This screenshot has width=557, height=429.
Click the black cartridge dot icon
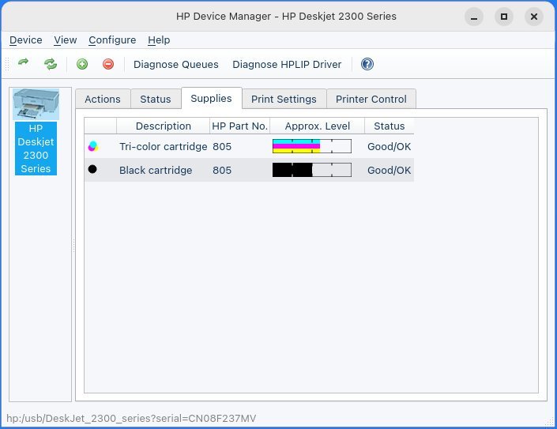tap(92, 169)
